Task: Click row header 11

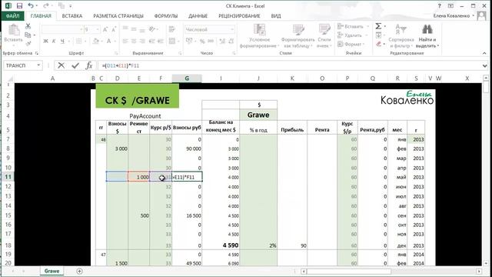Action: coord(8,177)
